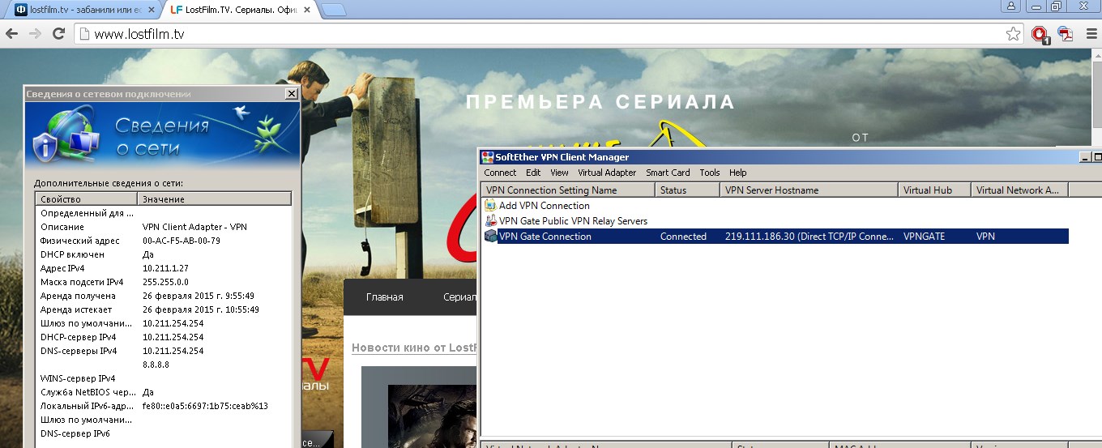The image size is (1102, 448).
Task: Open the Smart Card menu
Action: pyautogui.click(x=668, y=173)
